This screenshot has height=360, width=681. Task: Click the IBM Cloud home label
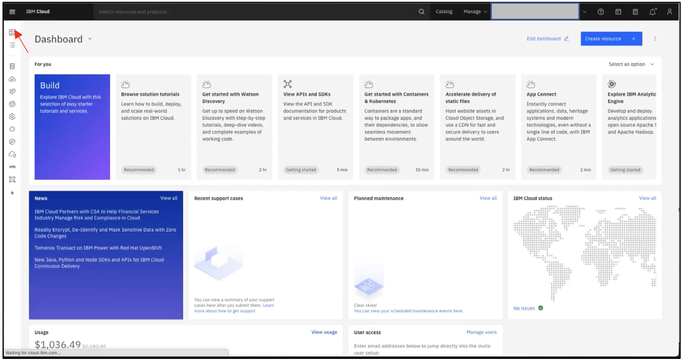[x=38, y=12]
